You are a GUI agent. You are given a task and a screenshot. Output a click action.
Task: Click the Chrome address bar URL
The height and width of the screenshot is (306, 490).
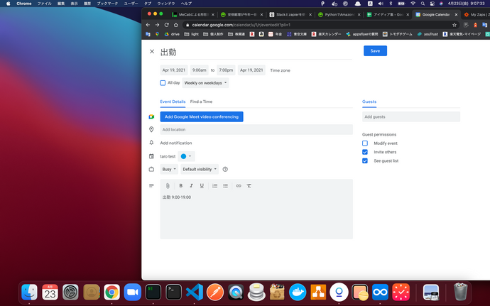(x=241, y=25)
